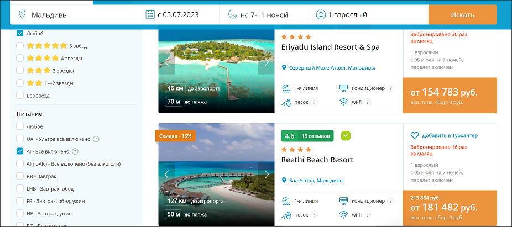
Task: Uncheck the AI - Всё включено meal filter
Action: click(x=20, y=151)
